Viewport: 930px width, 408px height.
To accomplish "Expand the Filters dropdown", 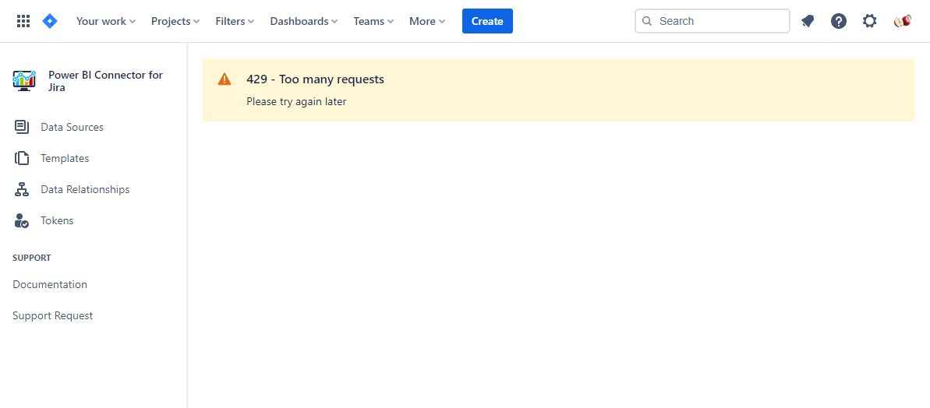I will click(x=235, y=21).
